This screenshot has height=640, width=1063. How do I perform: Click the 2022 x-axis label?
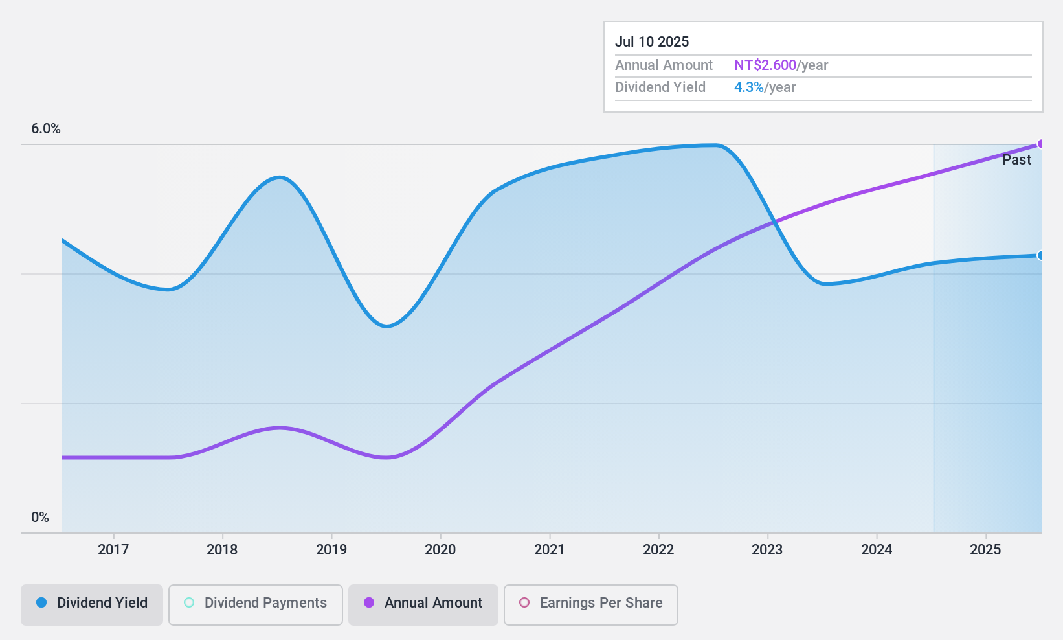(x=658, y=550)
